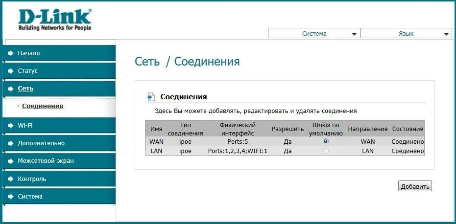
Task: Click WAN in the Направление column
Action: tap(368, 142)
